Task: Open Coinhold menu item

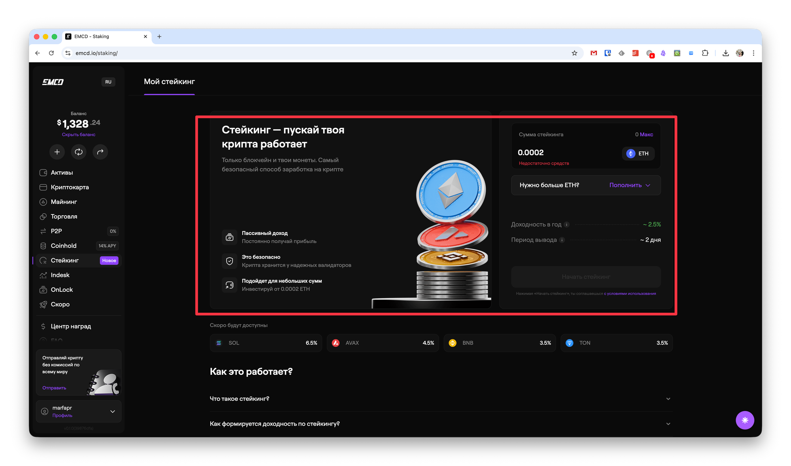Action: tap(64, 246)
